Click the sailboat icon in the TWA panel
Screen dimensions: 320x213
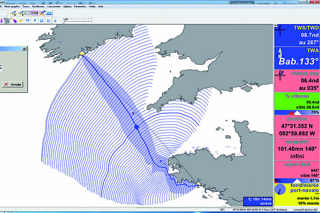pos(280,54)
